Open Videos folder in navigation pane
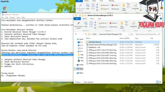The height and width of the screenshot is (92, 165). (x=80, y=61)
